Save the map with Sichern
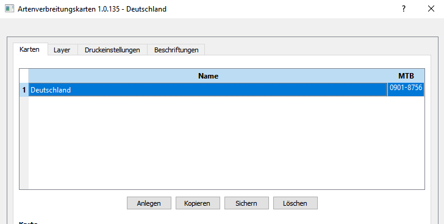Image resolution: width=444 pixels, height=224 pixels. 246,203
